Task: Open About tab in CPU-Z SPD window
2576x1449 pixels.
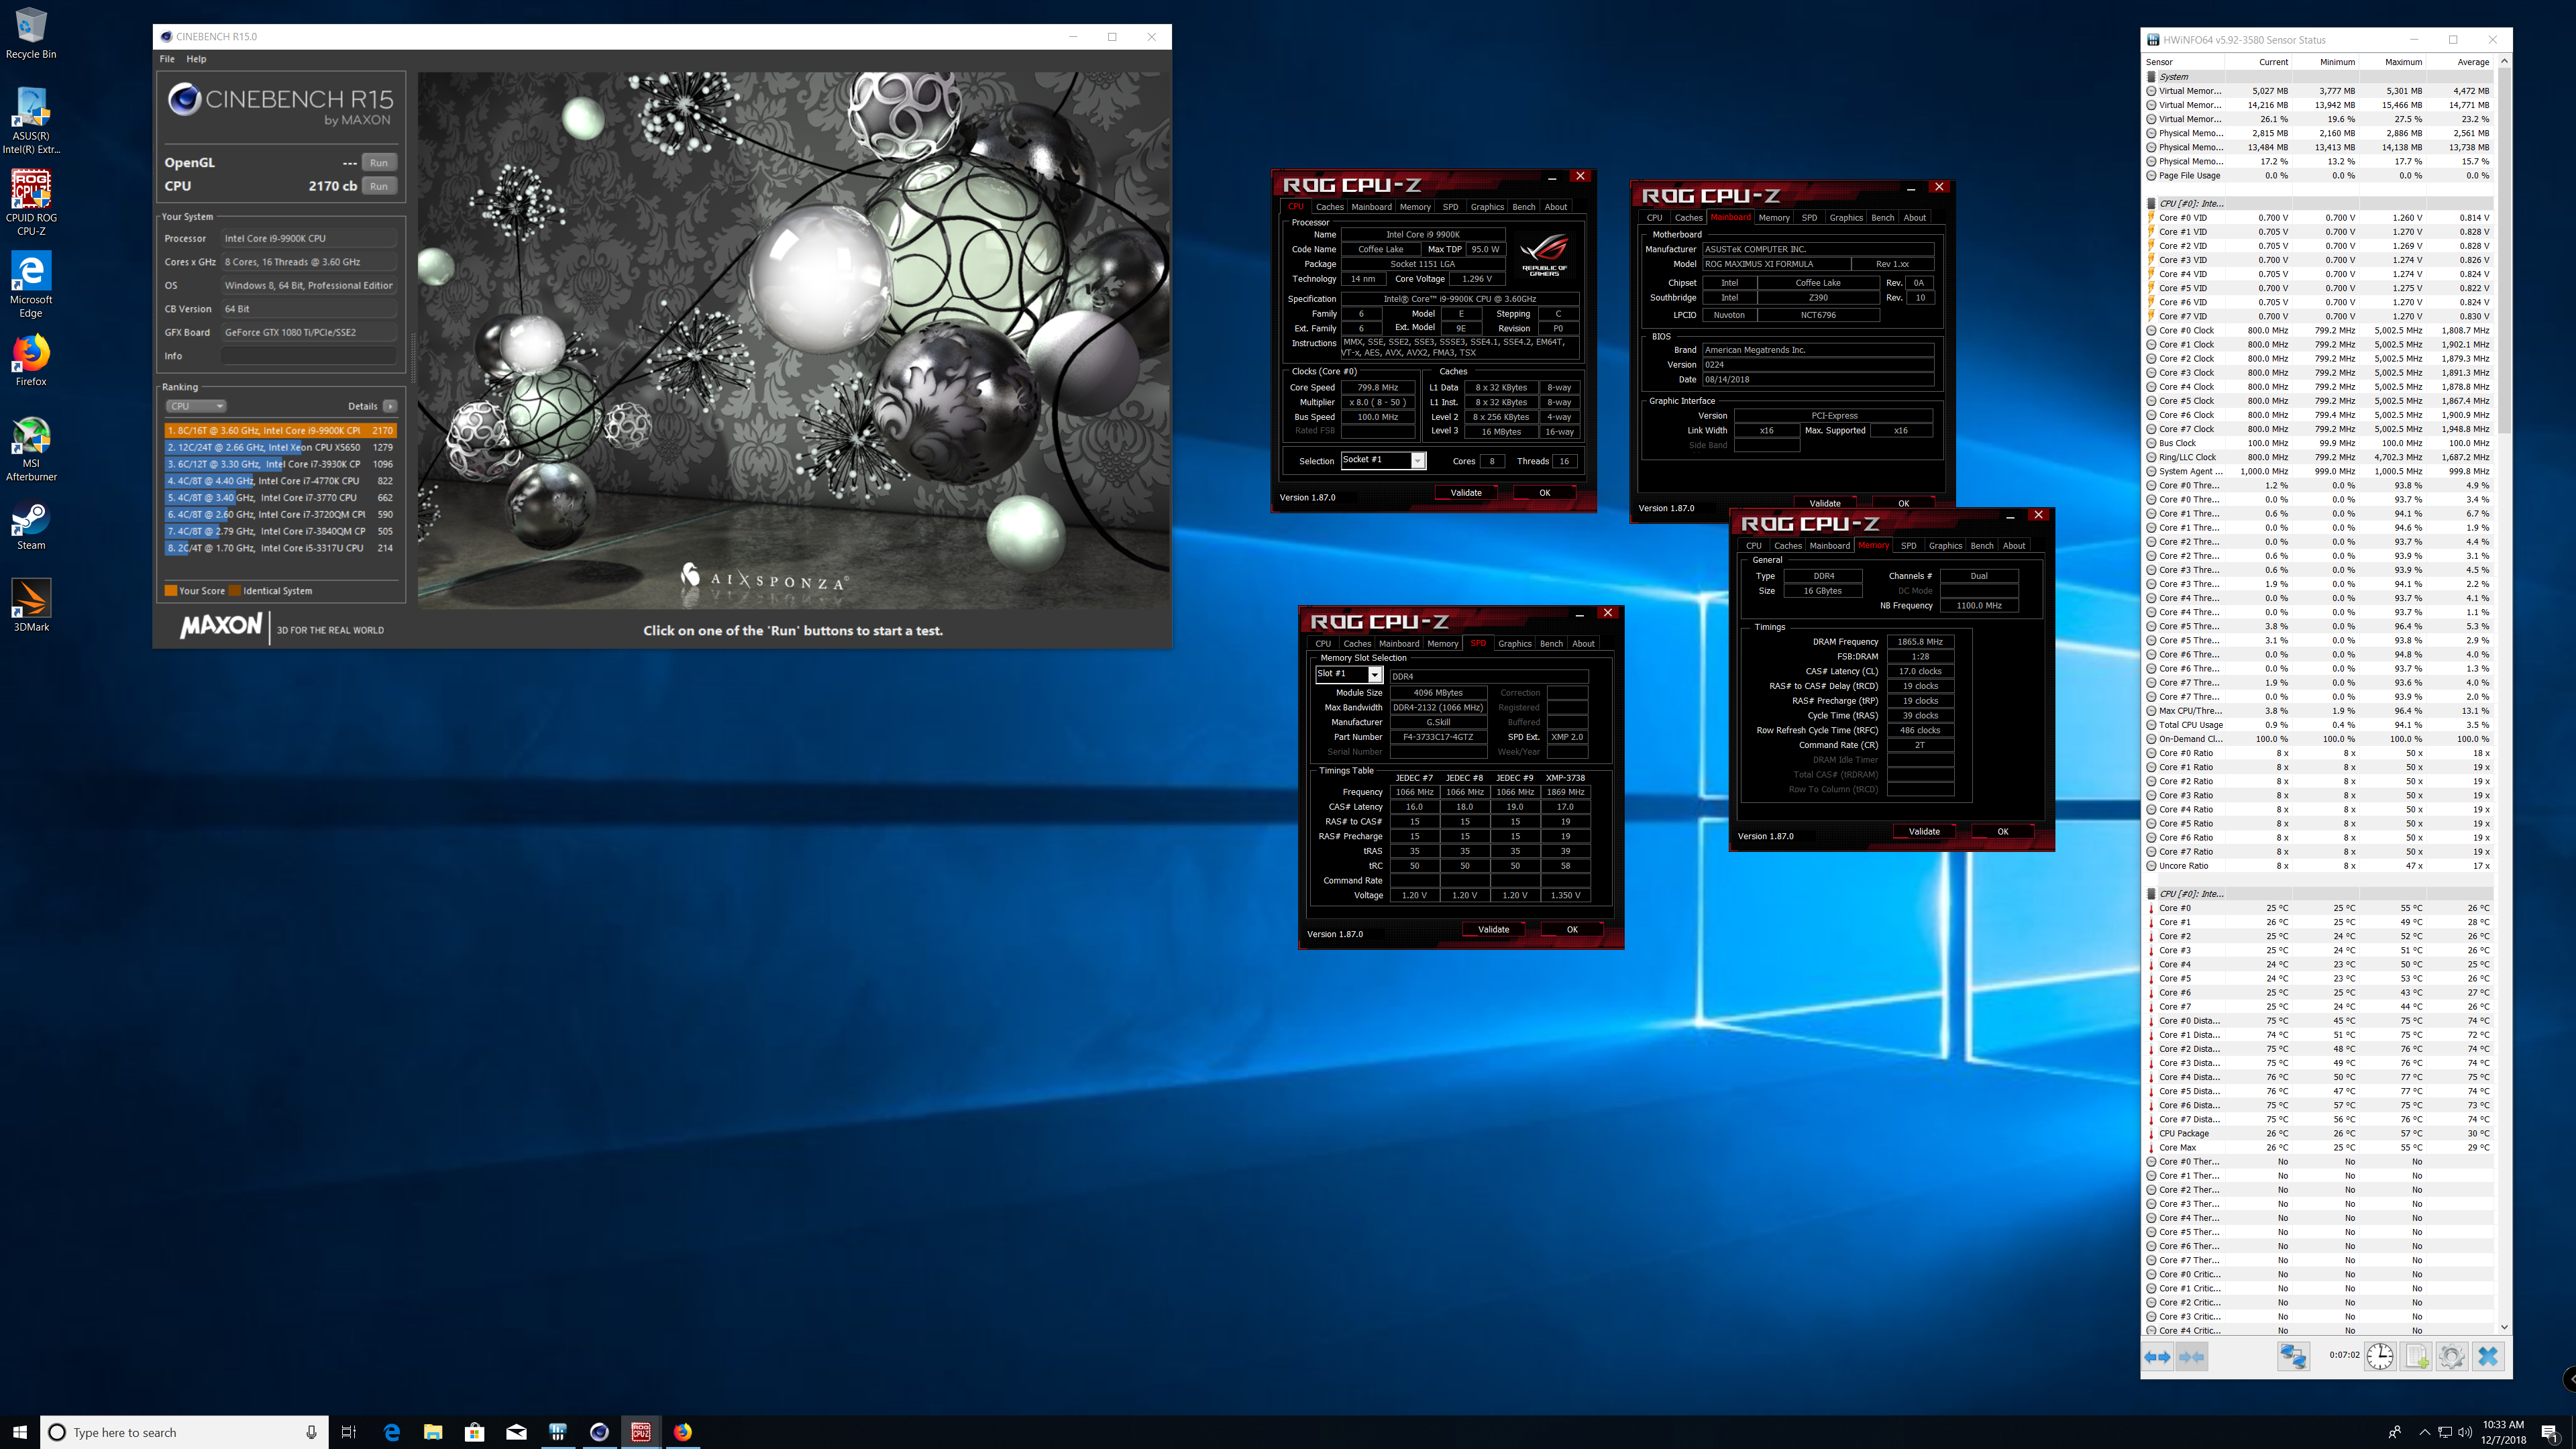Action: pos(1583,644)
